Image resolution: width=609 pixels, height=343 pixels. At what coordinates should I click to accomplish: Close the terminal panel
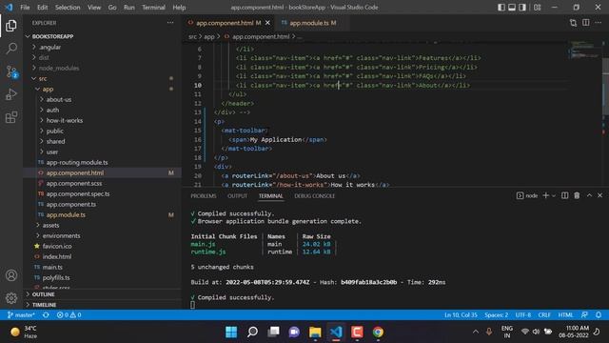[599, 195]
